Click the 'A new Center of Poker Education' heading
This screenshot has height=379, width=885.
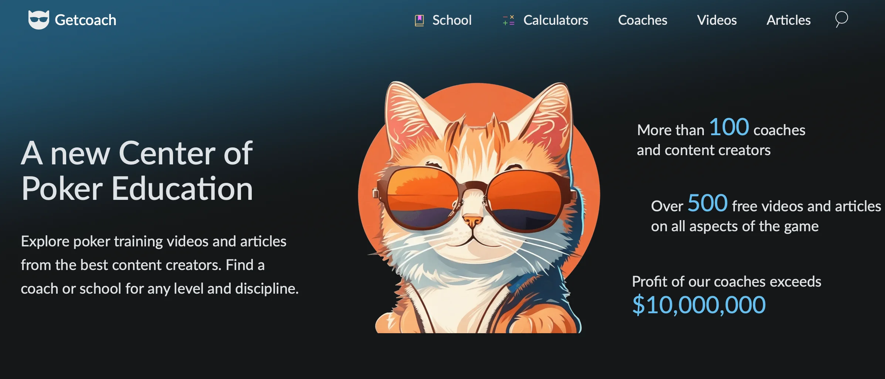tap(137, 171)
